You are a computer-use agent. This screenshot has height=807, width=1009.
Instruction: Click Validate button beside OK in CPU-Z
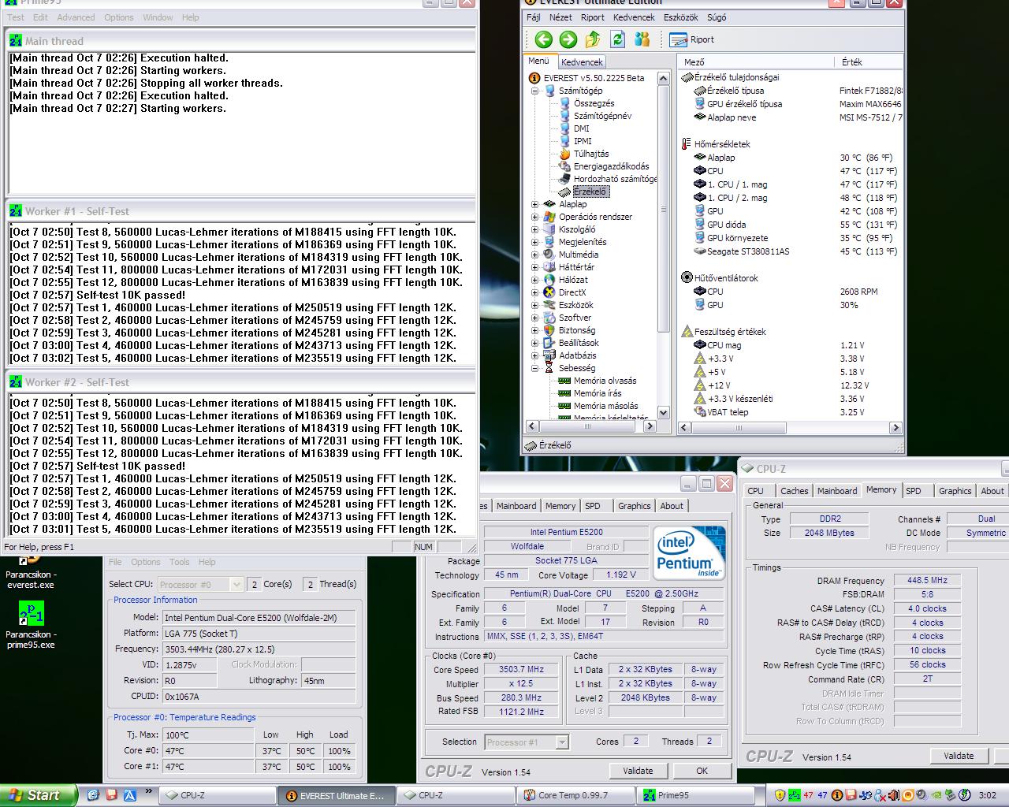tap(638, 771)
